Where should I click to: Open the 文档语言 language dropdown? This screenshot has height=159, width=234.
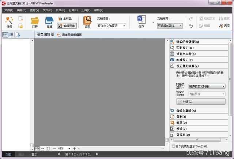pyautogui.click(x=112, y=26)
